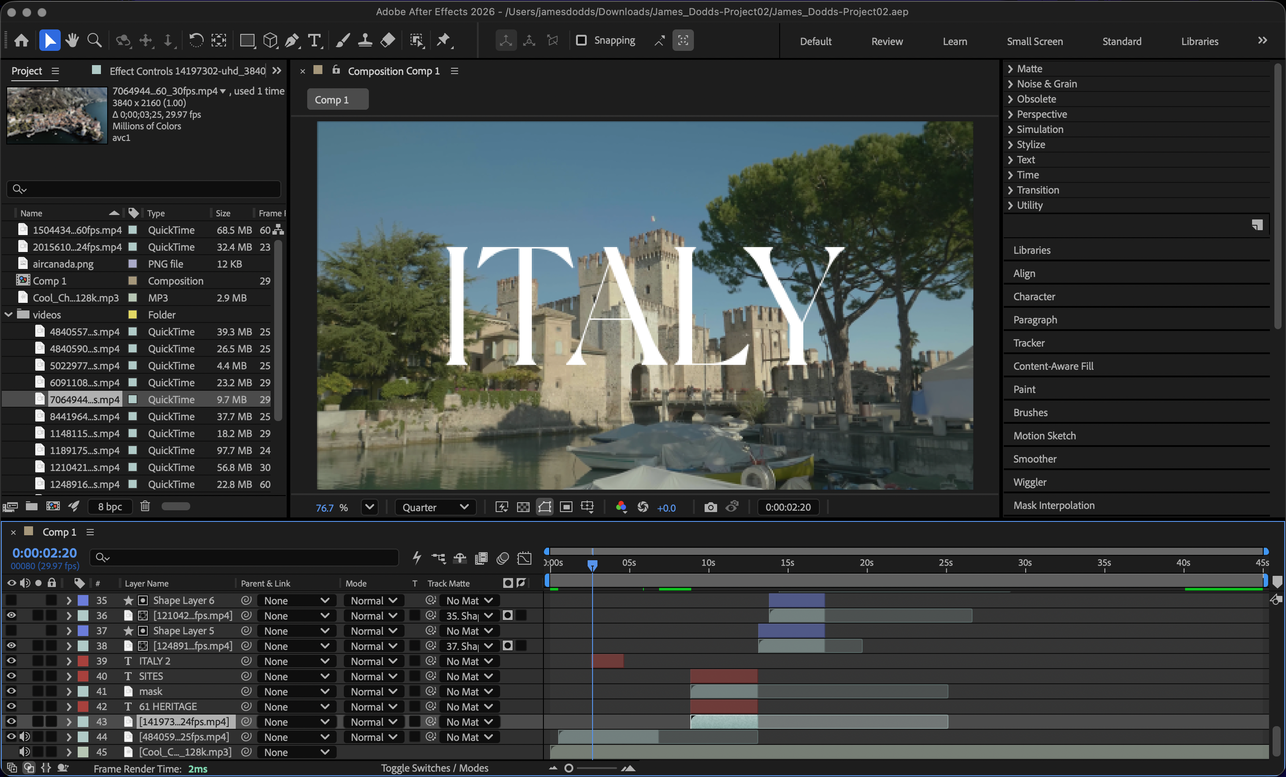Open the Effect Controls panel tab
1286x777 pixels.
click(x=187, y=71)
